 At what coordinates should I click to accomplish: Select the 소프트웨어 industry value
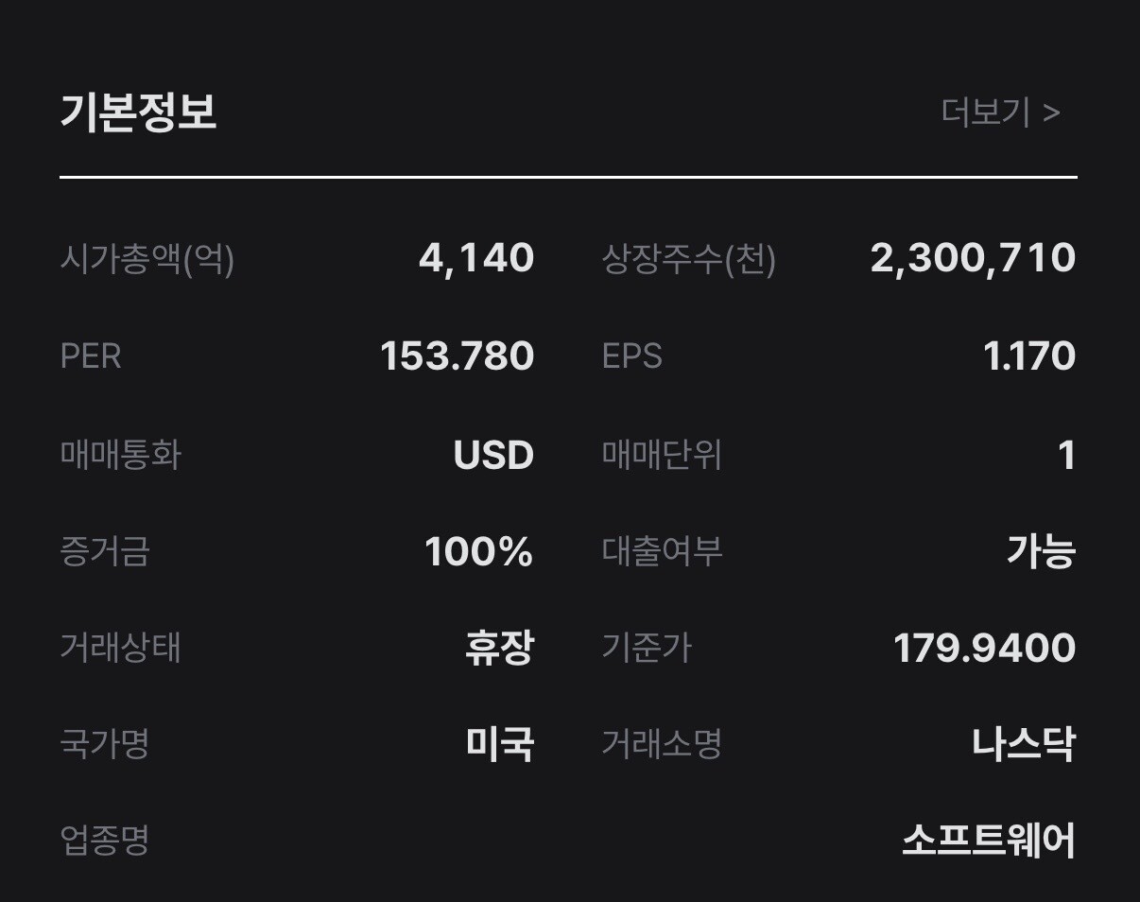[x=989, y=841]
